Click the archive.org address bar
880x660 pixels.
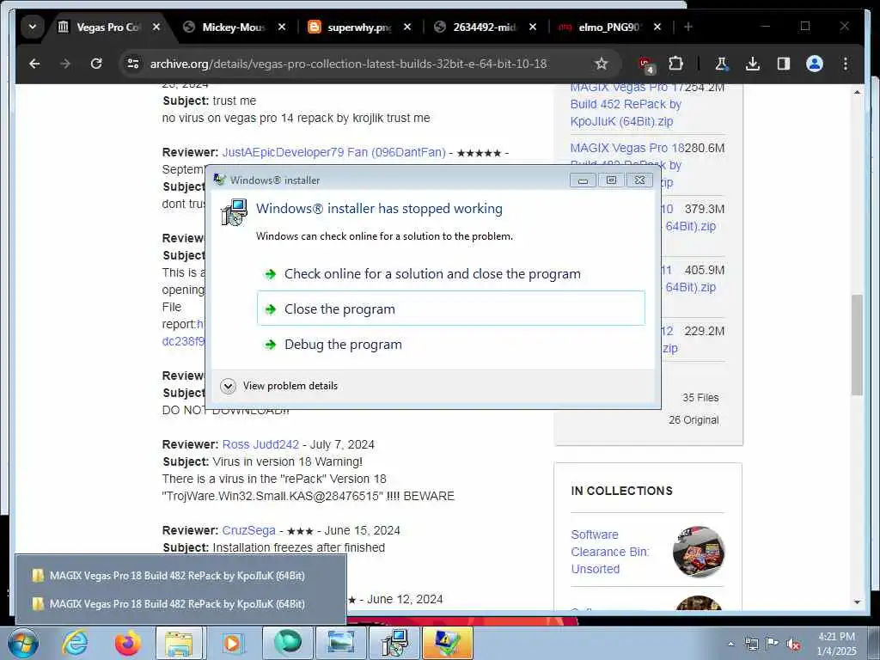(348, 64)
